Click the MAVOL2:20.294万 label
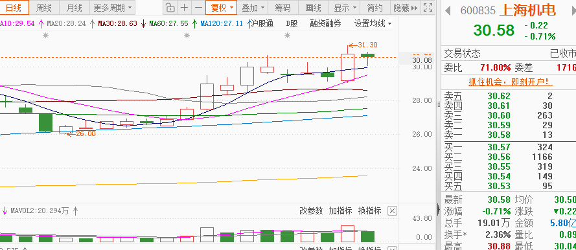 [40, 211]
